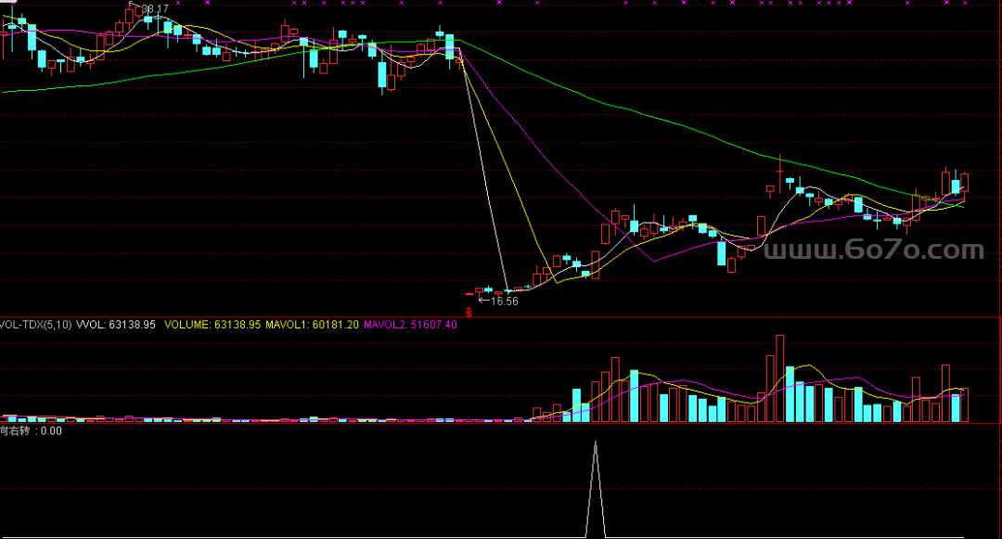1002x539 pixels.
Task: Click the 16.56 low price label
Action: click(x=505, y=302)
